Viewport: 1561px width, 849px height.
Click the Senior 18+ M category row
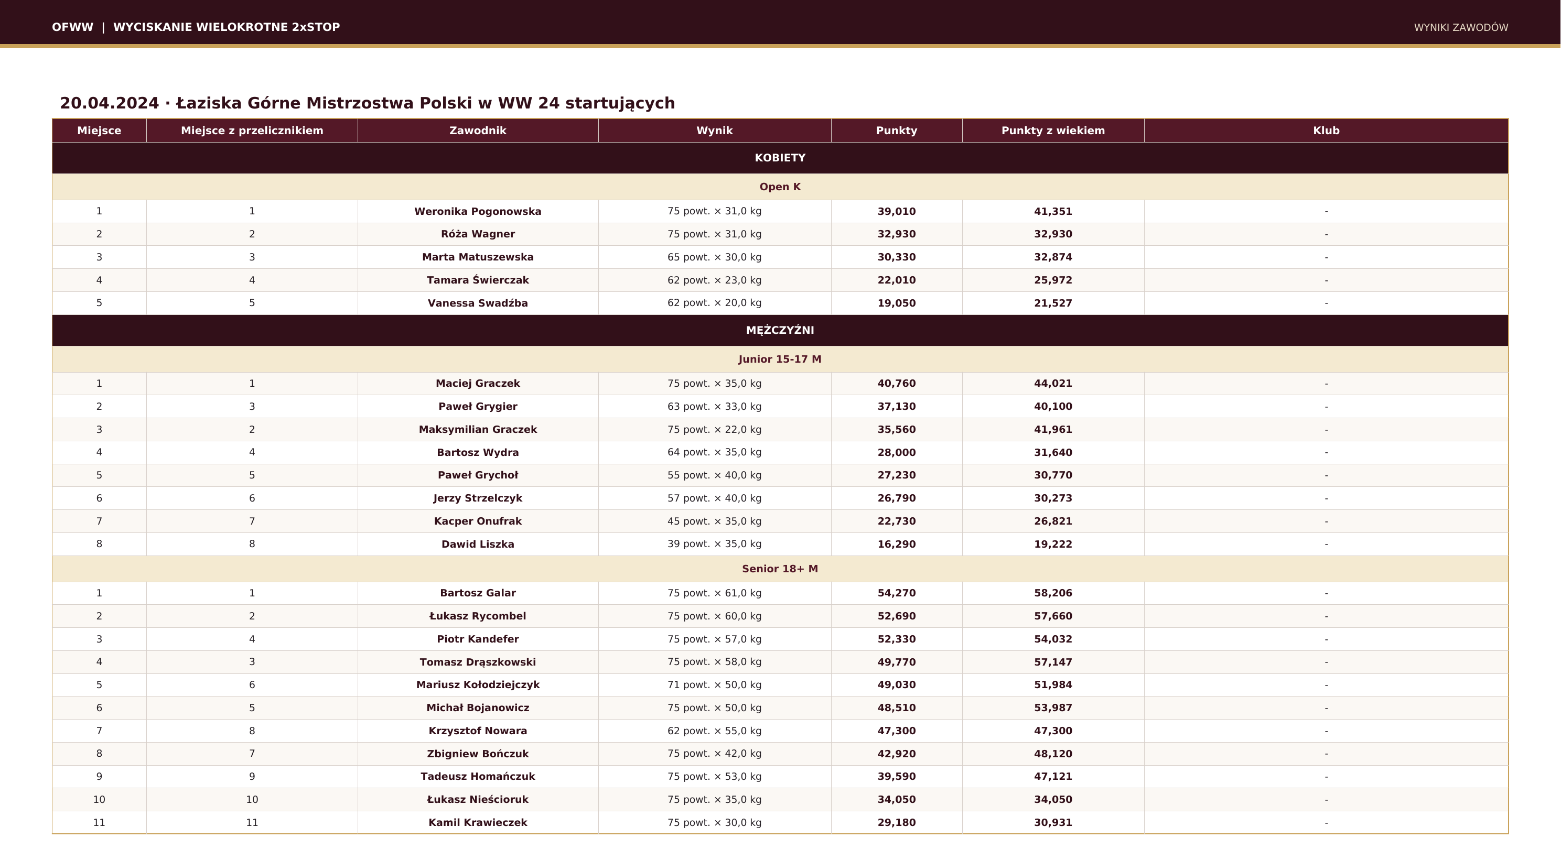click(780, 569)
